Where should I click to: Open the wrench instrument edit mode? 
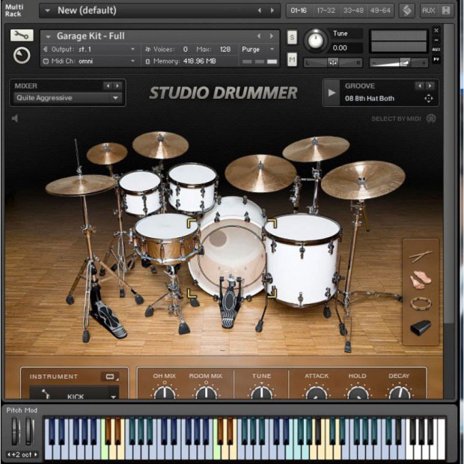22,35
